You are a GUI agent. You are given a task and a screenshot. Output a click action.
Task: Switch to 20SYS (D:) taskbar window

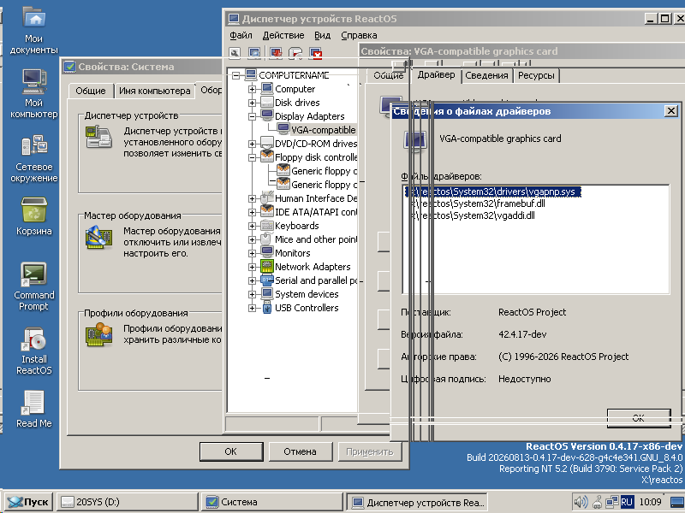point(127,502)
